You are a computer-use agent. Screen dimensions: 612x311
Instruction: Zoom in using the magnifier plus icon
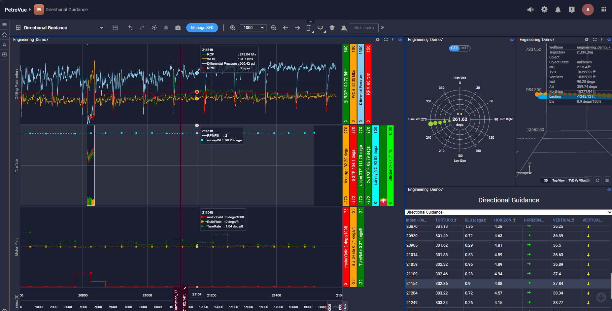(x=233, y=28)
